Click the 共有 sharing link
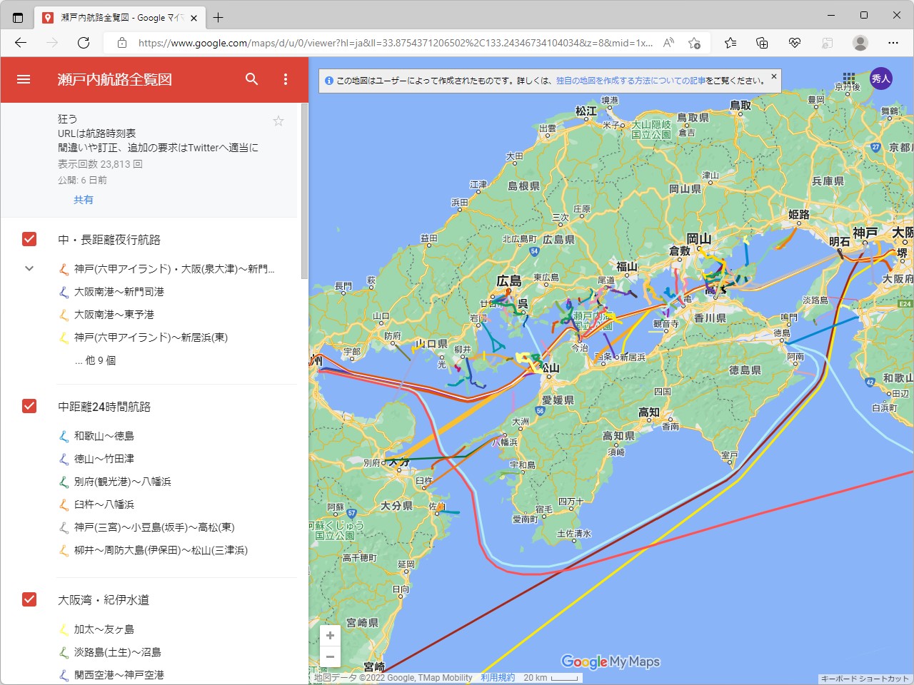 coord(84,200)
